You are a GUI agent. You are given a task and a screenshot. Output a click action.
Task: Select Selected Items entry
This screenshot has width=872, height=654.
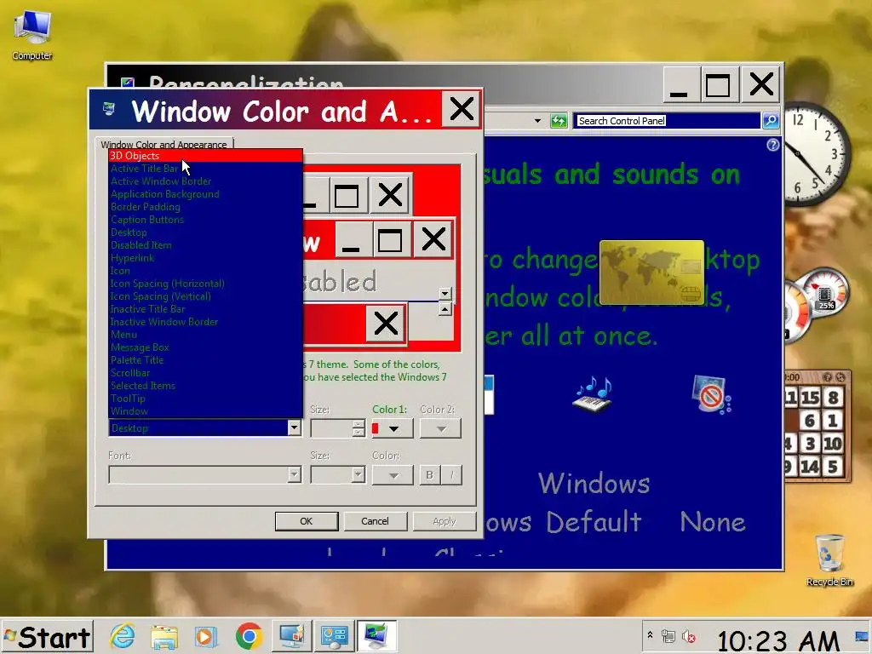[x=206, y=386]
